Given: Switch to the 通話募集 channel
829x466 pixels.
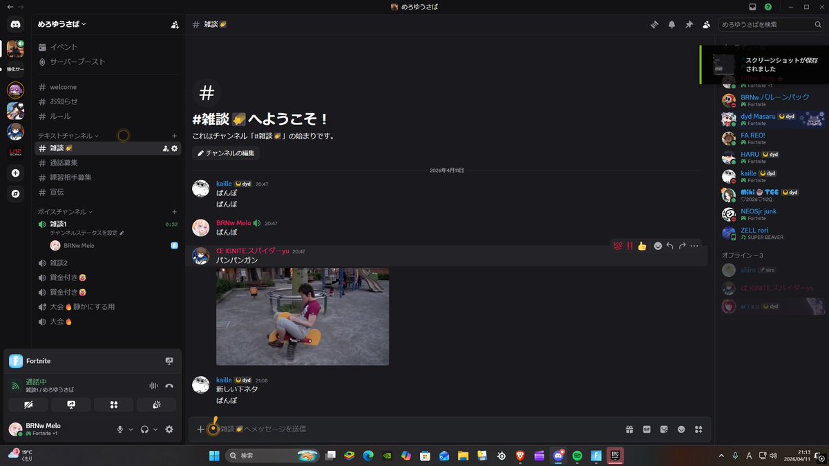Looking at the screenshot, I should 108,163.
